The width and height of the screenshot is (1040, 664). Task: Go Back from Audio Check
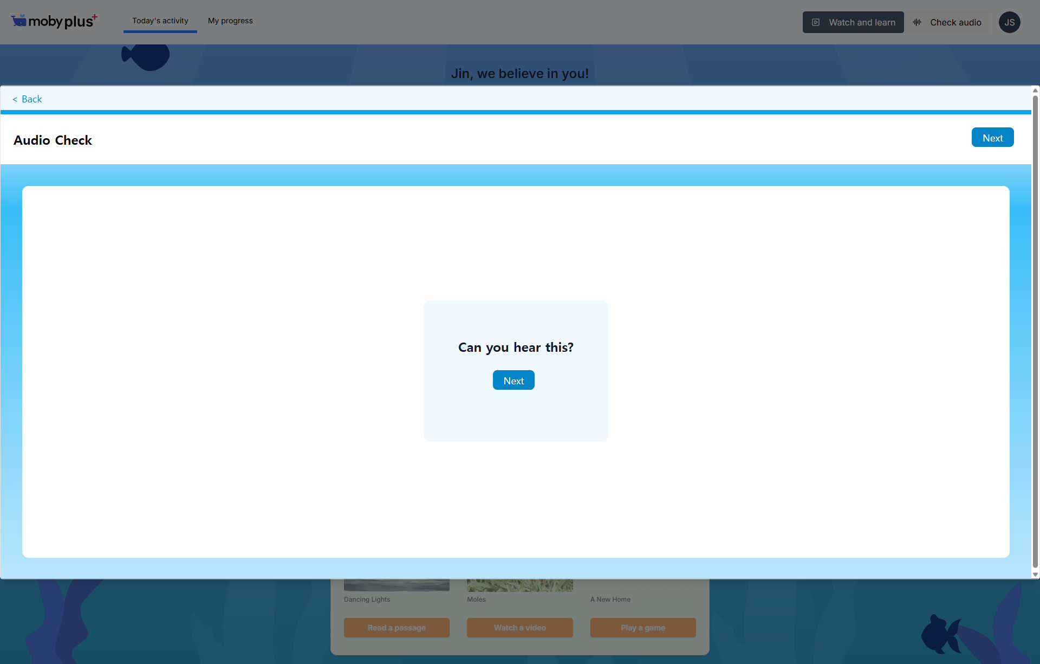pyautogui.click(x=27, y=99)
